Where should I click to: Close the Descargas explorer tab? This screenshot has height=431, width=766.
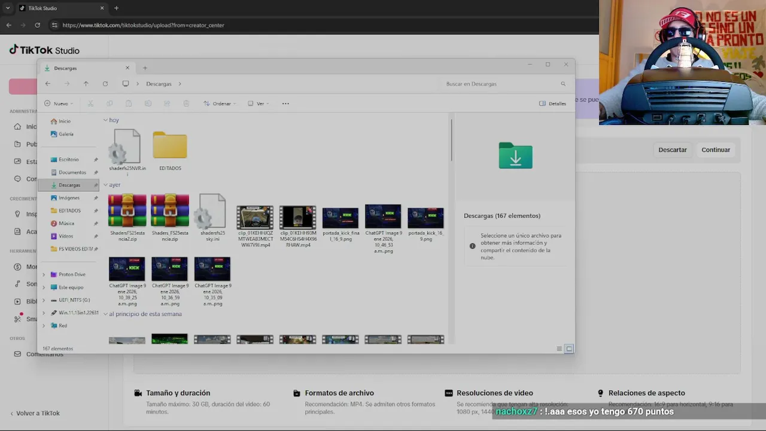[x=127, y=68]
